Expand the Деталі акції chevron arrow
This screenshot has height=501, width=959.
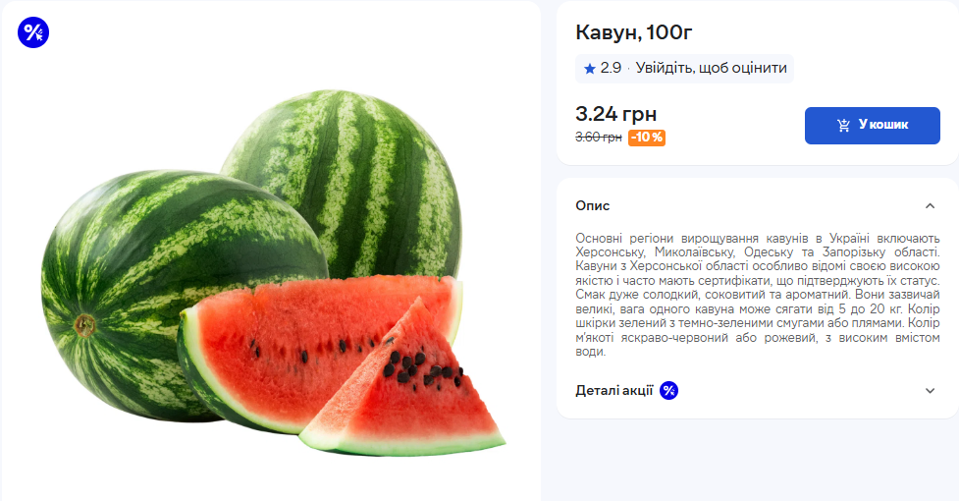pyautogui.click(x=931, y=391)
